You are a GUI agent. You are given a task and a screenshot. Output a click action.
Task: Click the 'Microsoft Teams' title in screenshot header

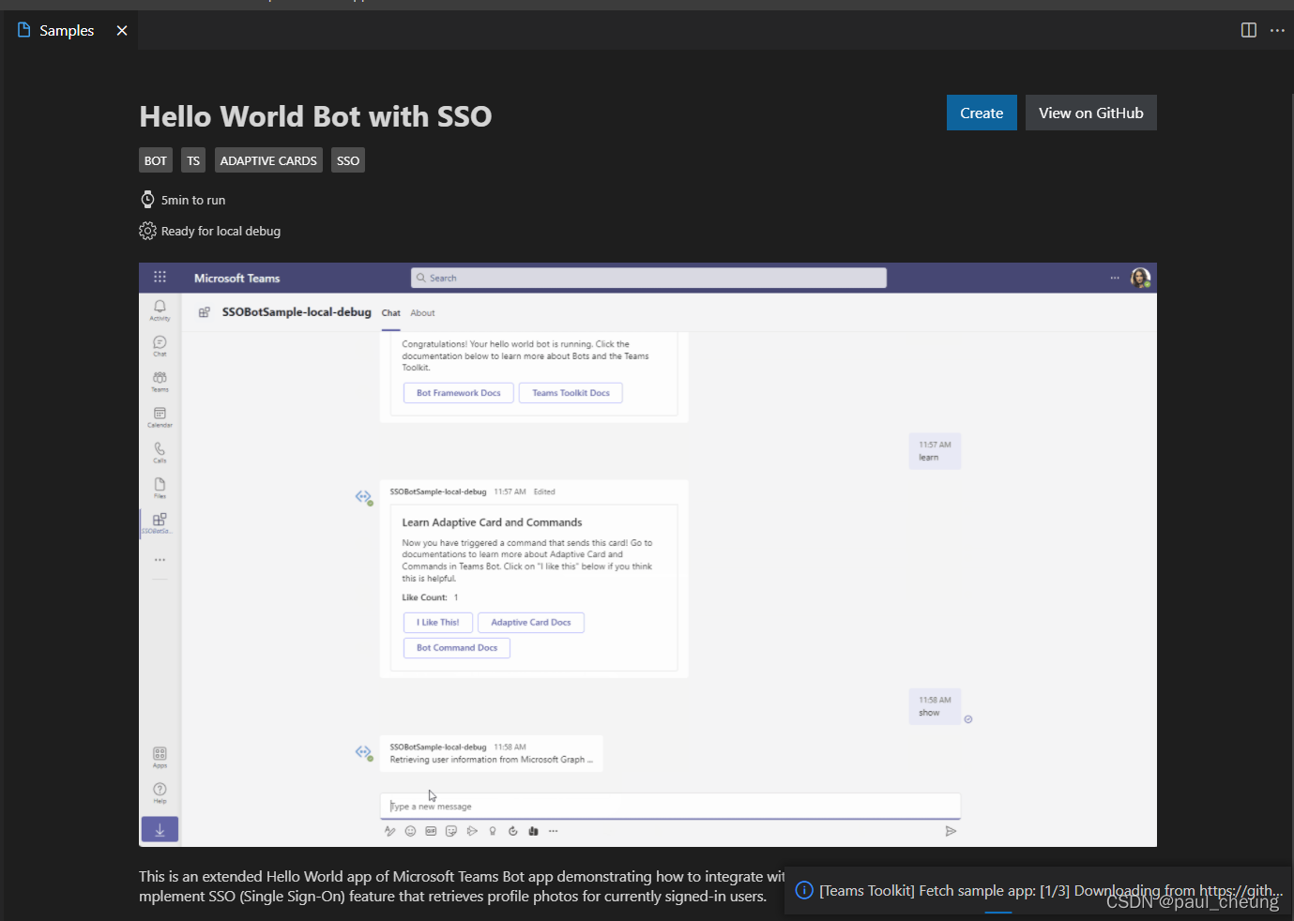pos(236,279)
